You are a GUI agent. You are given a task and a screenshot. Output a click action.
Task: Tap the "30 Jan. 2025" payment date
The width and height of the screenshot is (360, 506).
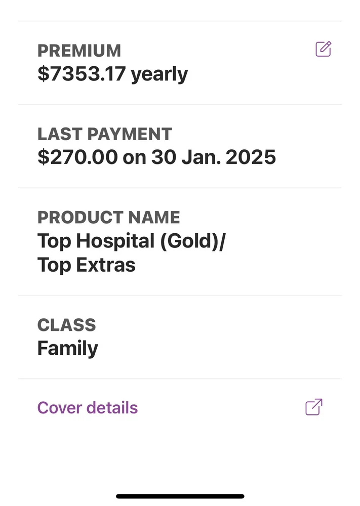click(214, 157)
